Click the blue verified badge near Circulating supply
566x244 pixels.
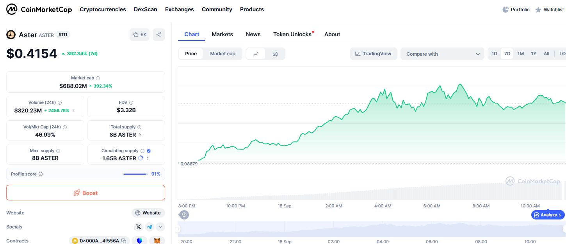[149, 151]
